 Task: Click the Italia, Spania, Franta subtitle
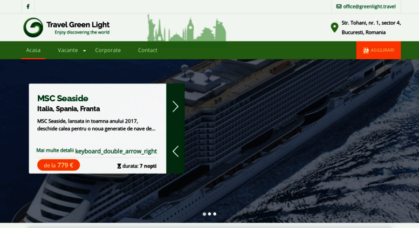[68, 109]
